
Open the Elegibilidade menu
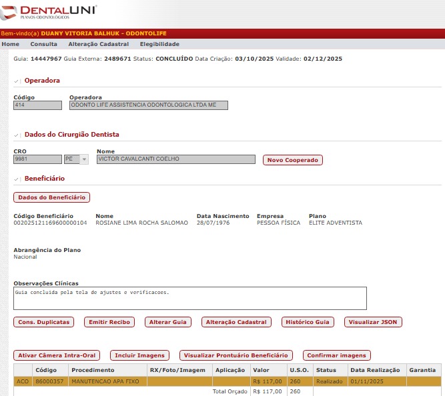pos(159,44)
